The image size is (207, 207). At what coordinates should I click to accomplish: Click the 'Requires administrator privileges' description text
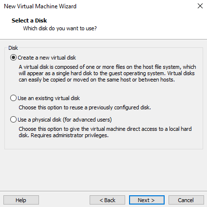pyautogui.click(x=70, y=135)
